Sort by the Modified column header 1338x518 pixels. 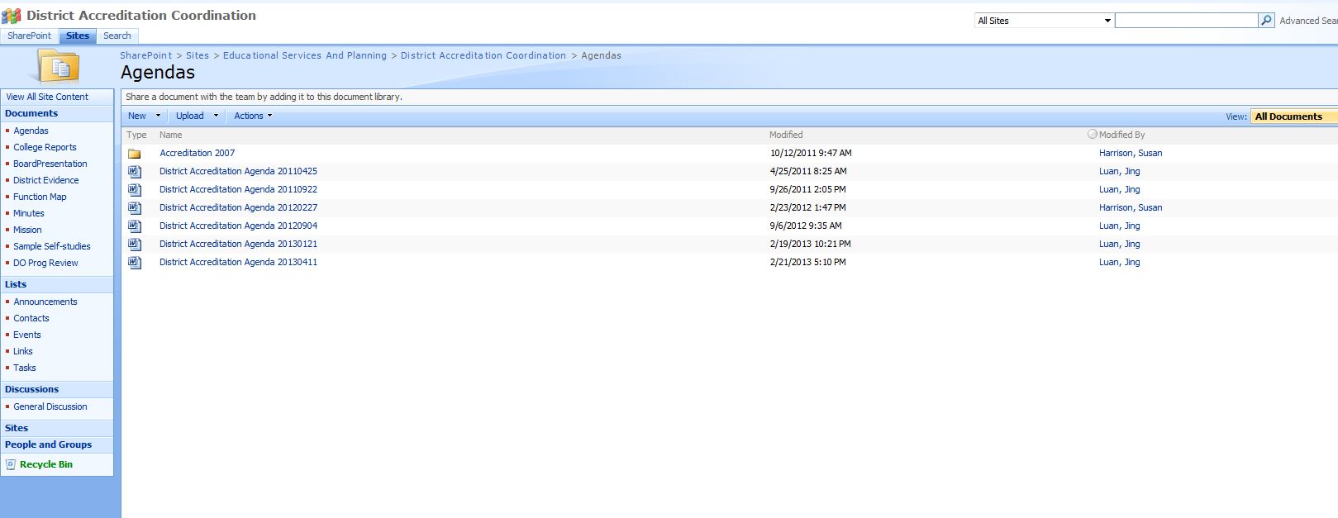[785, 135]
